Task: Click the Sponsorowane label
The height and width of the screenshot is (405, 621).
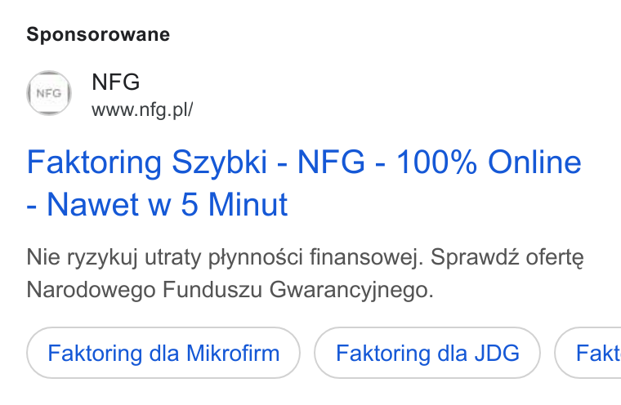Action: click(x=98, y=34)
